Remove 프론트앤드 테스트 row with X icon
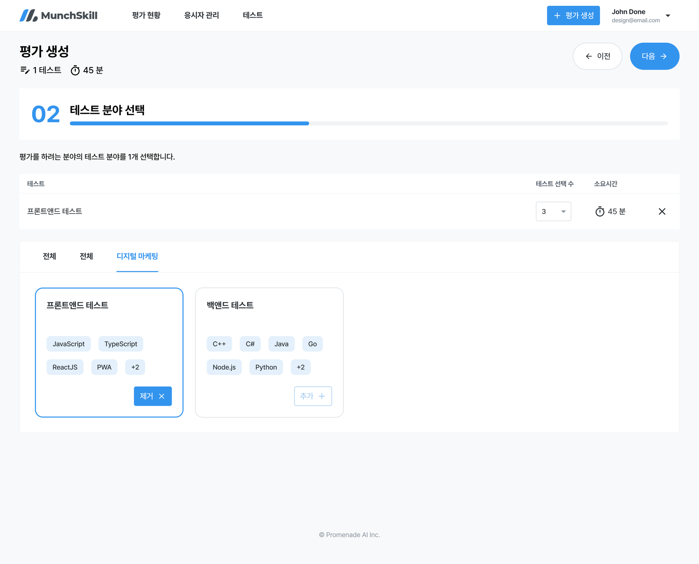The width and height of the screenshot is (699, 564). [x=662, y=211]
